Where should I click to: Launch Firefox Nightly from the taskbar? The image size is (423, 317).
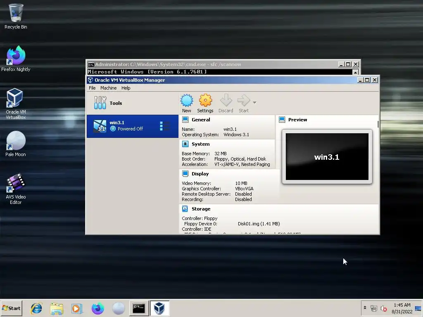[x=97, y=308]
